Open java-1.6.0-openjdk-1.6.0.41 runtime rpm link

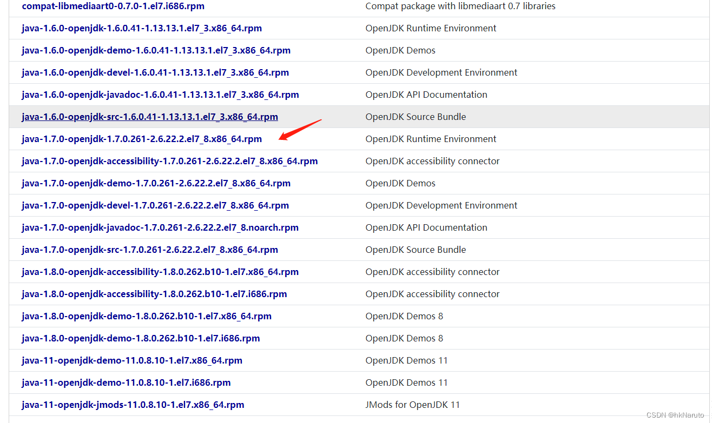pyautogui.click(x=142, y=28)
